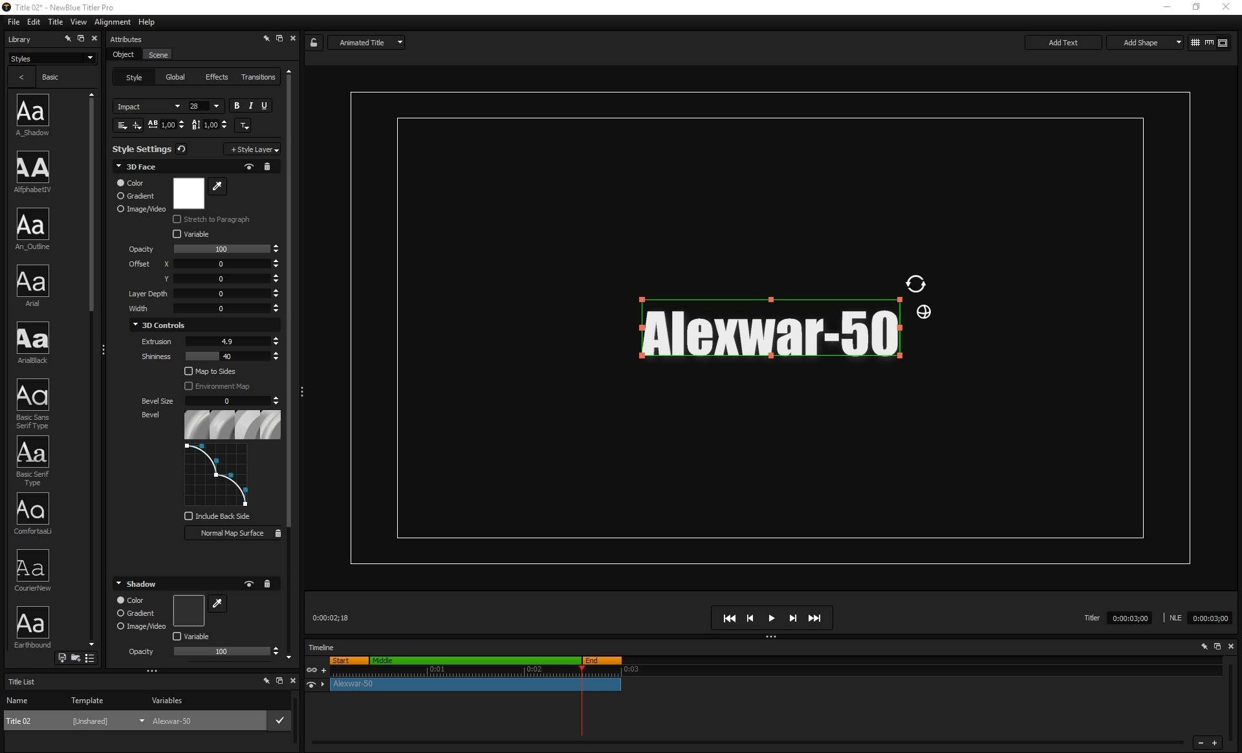Toggle the ruler guides icon
The height and width of the screenshot is (753, 1242).
(1209, 43)
